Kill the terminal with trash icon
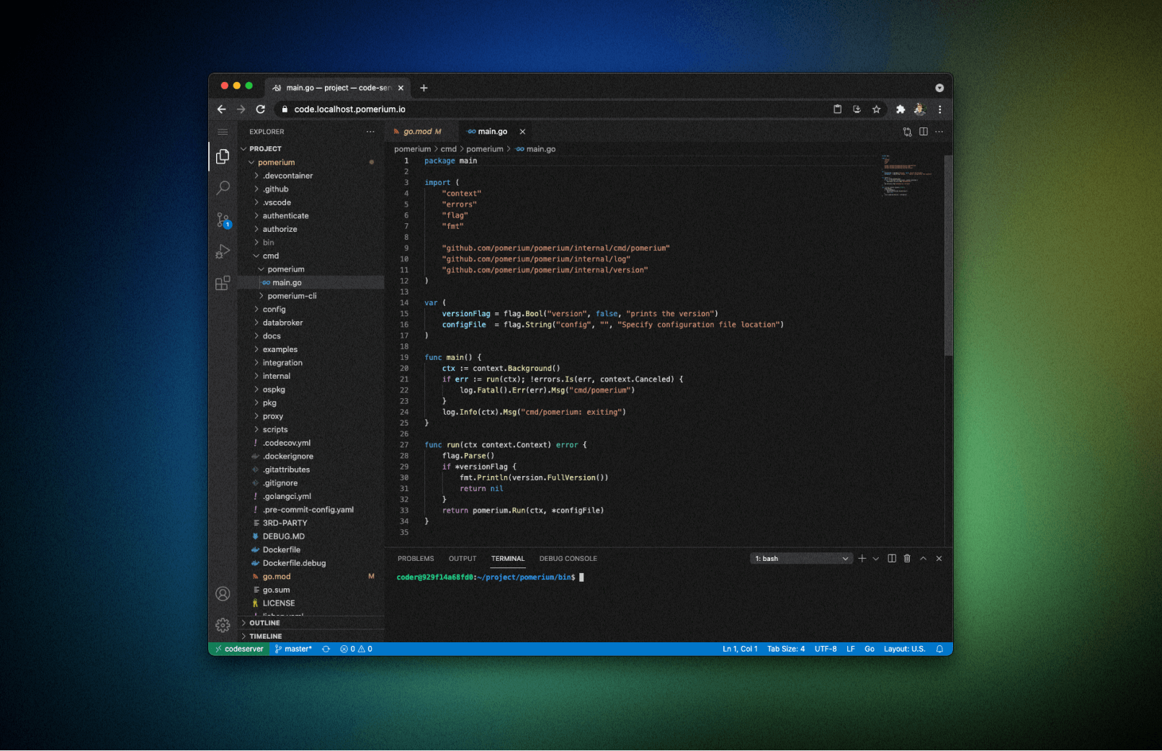 click(907, 559)
